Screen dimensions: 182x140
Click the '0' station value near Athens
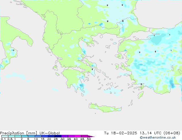pyautogui.click(x=92, y=69)
